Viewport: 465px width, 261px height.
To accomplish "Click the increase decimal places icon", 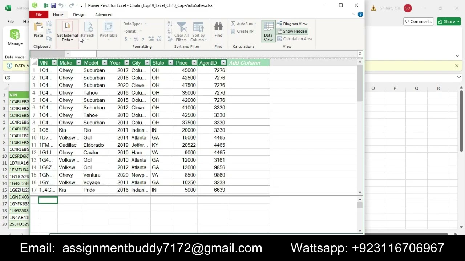I will 151,39.
